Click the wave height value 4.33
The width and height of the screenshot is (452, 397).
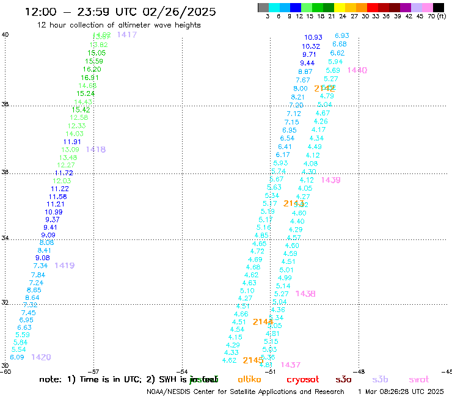(x=231, y=352)
